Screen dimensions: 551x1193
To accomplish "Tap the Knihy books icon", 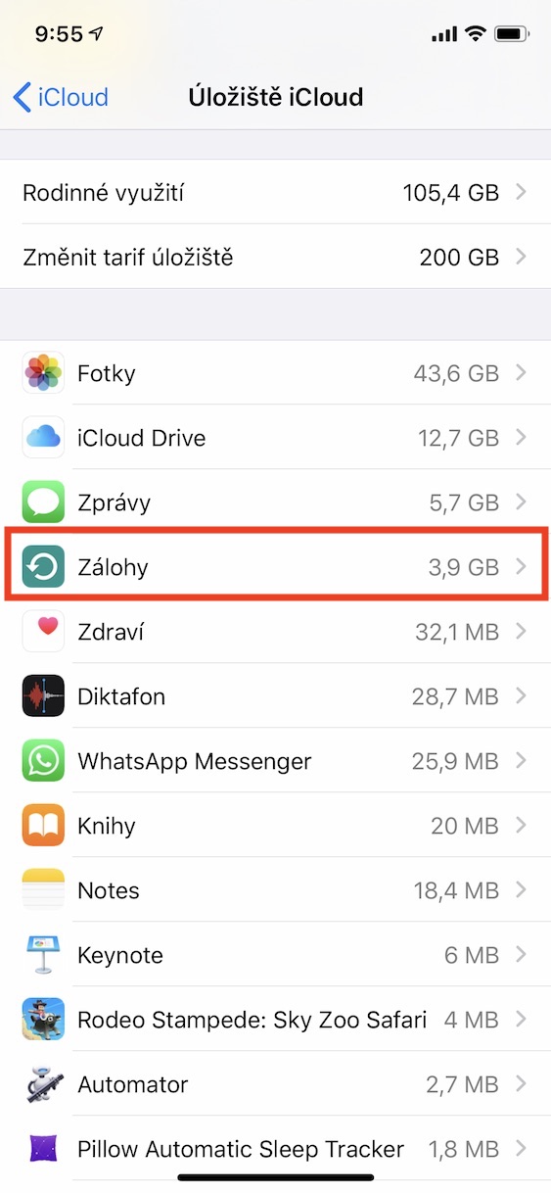I will [x=43, y=826].
